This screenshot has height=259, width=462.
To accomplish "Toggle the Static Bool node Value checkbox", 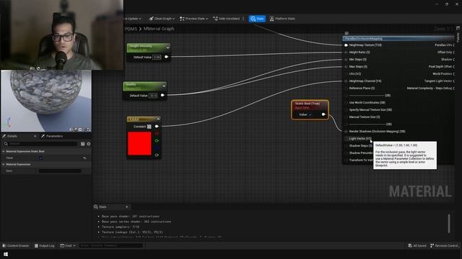I will [x=310, y=115].
